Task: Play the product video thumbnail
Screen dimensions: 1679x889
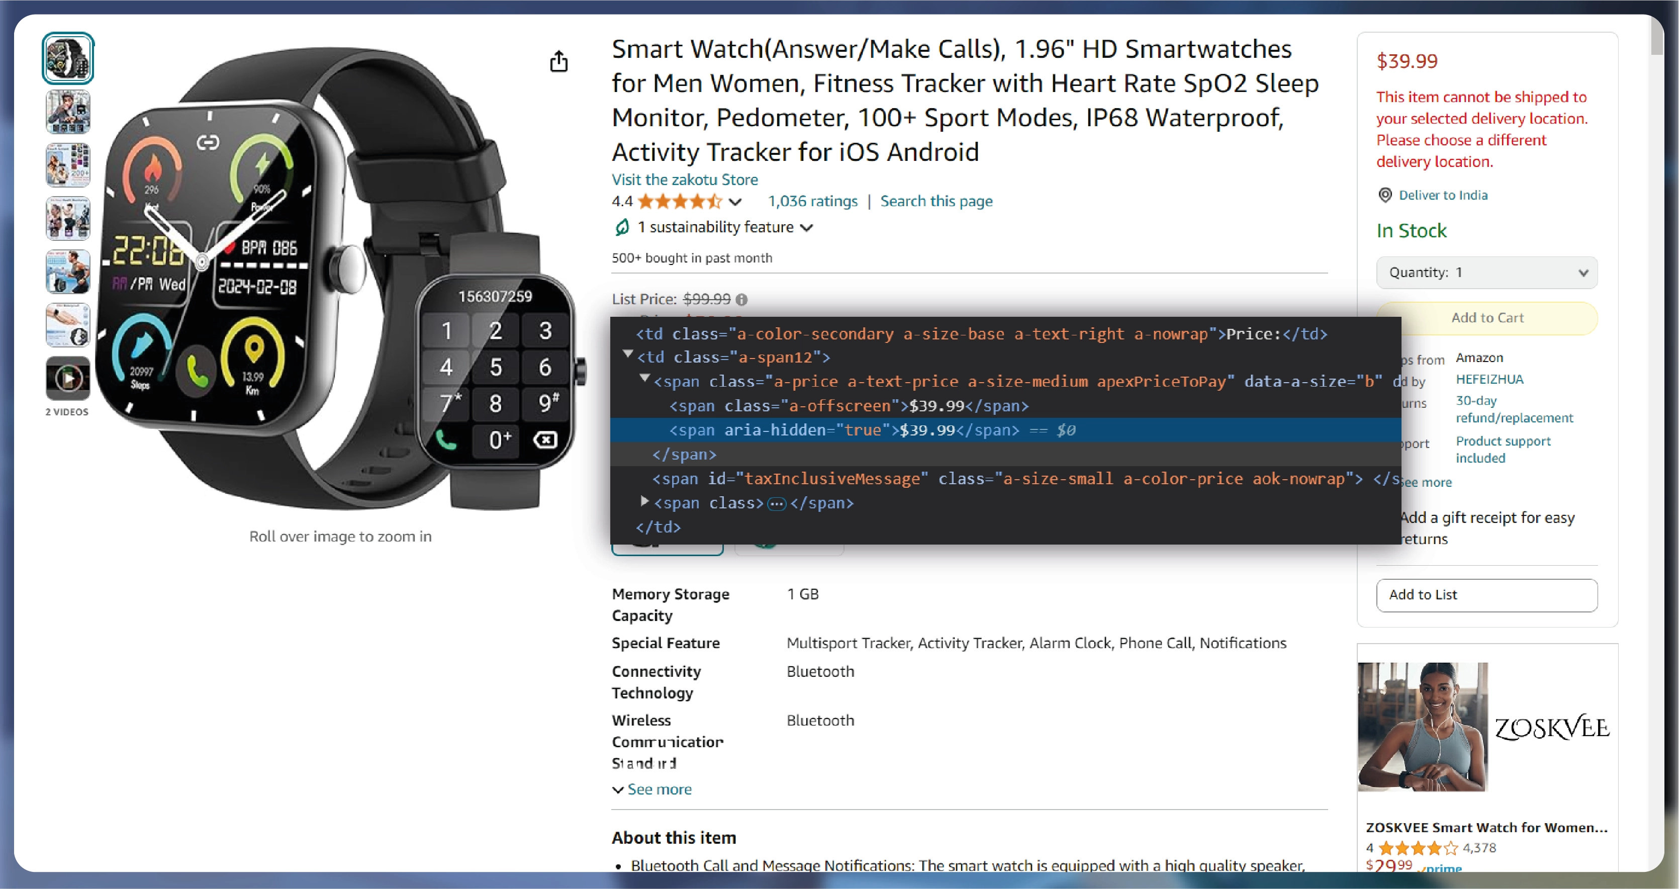Action: click(x=68, y=378)
